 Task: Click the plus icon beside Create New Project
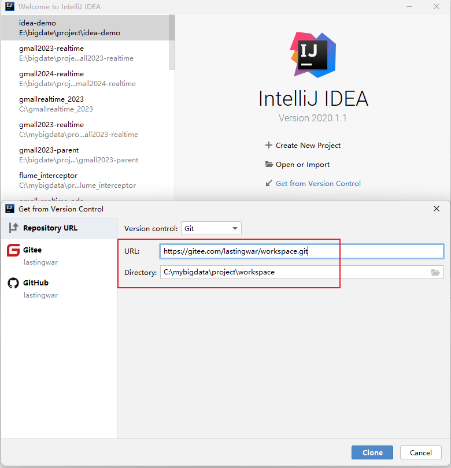coord(268,145)
